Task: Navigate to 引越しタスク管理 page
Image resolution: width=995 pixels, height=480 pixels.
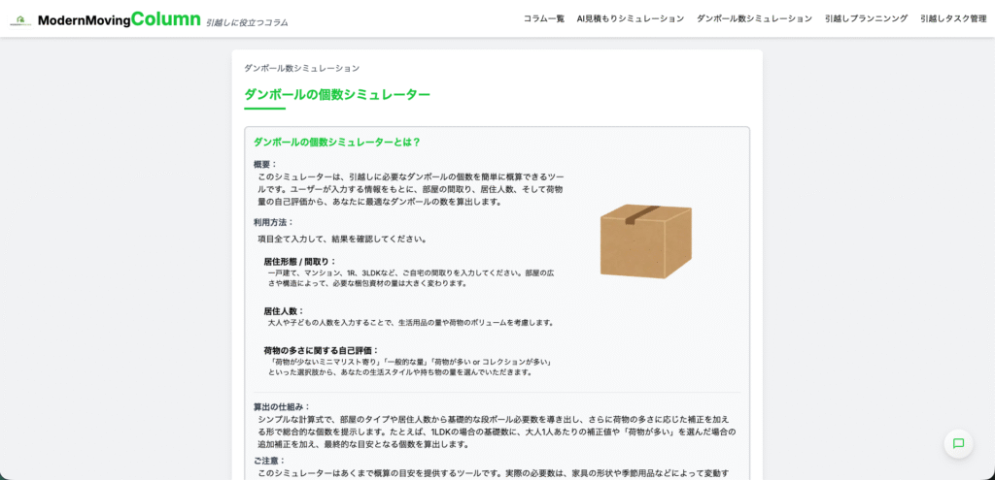Action: [953, 18]
